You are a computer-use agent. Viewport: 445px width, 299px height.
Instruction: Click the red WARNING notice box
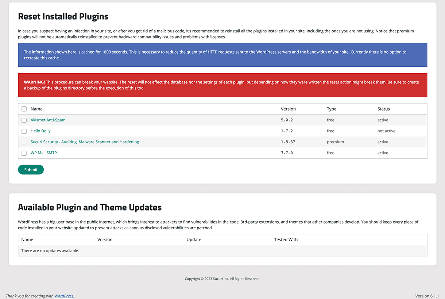(222, 85)
